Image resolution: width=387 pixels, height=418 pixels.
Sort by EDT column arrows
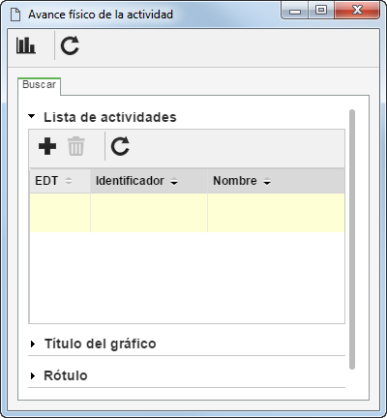(x=69, y=181)
